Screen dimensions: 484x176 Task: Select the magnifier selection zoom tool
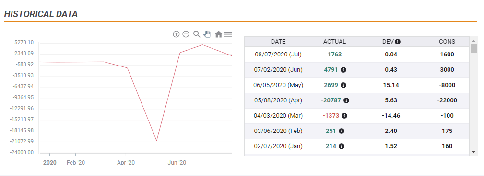(197, 34)
